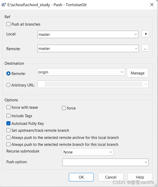Expand the Local branch dropdown

pyautogui.click(x=136, y=35)
